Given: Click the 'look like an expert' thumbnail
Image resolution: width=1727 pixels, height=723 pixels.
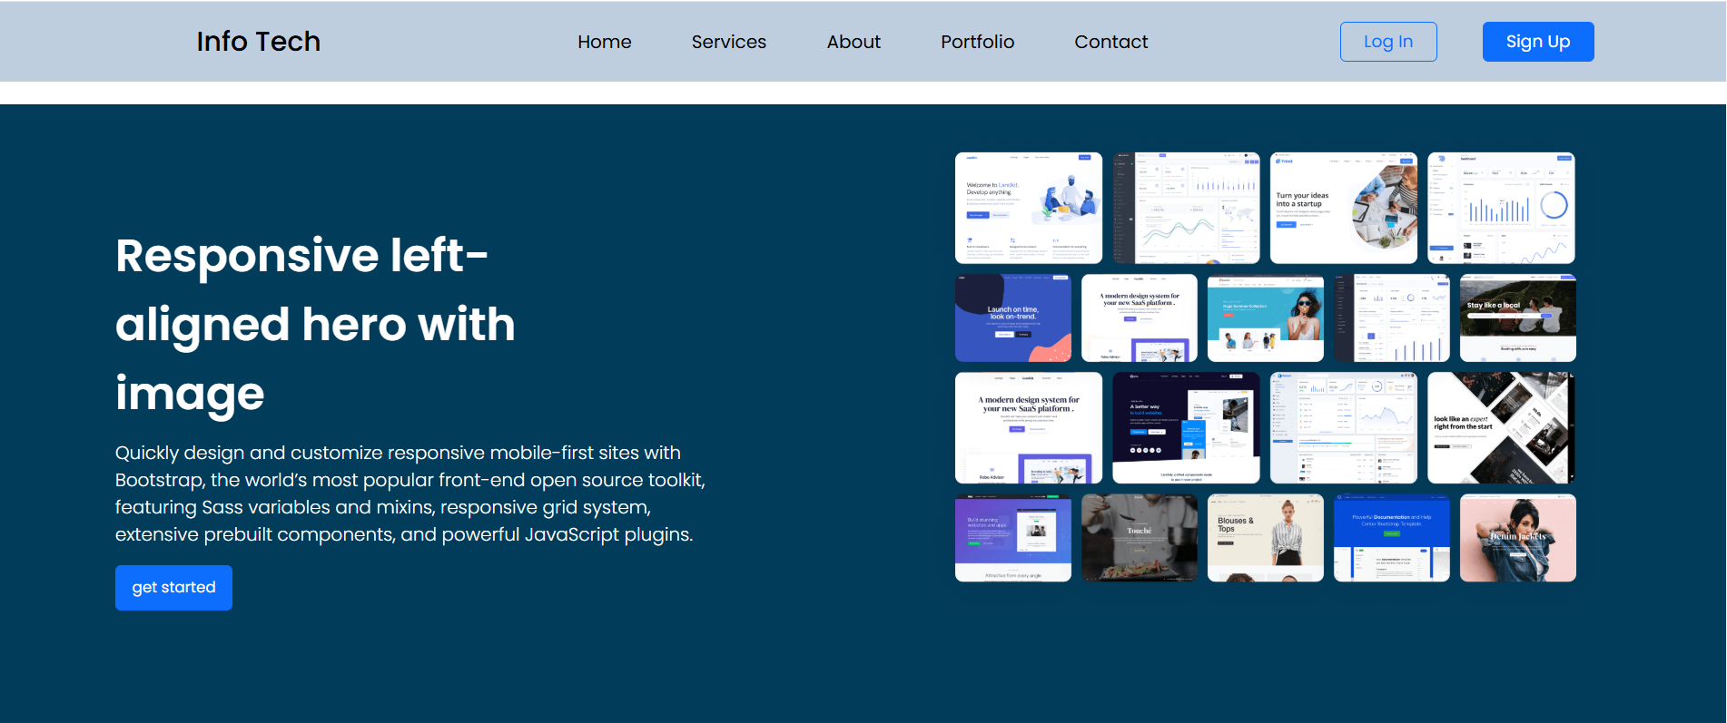Looking at the screenshot, I should point(1500,427).
